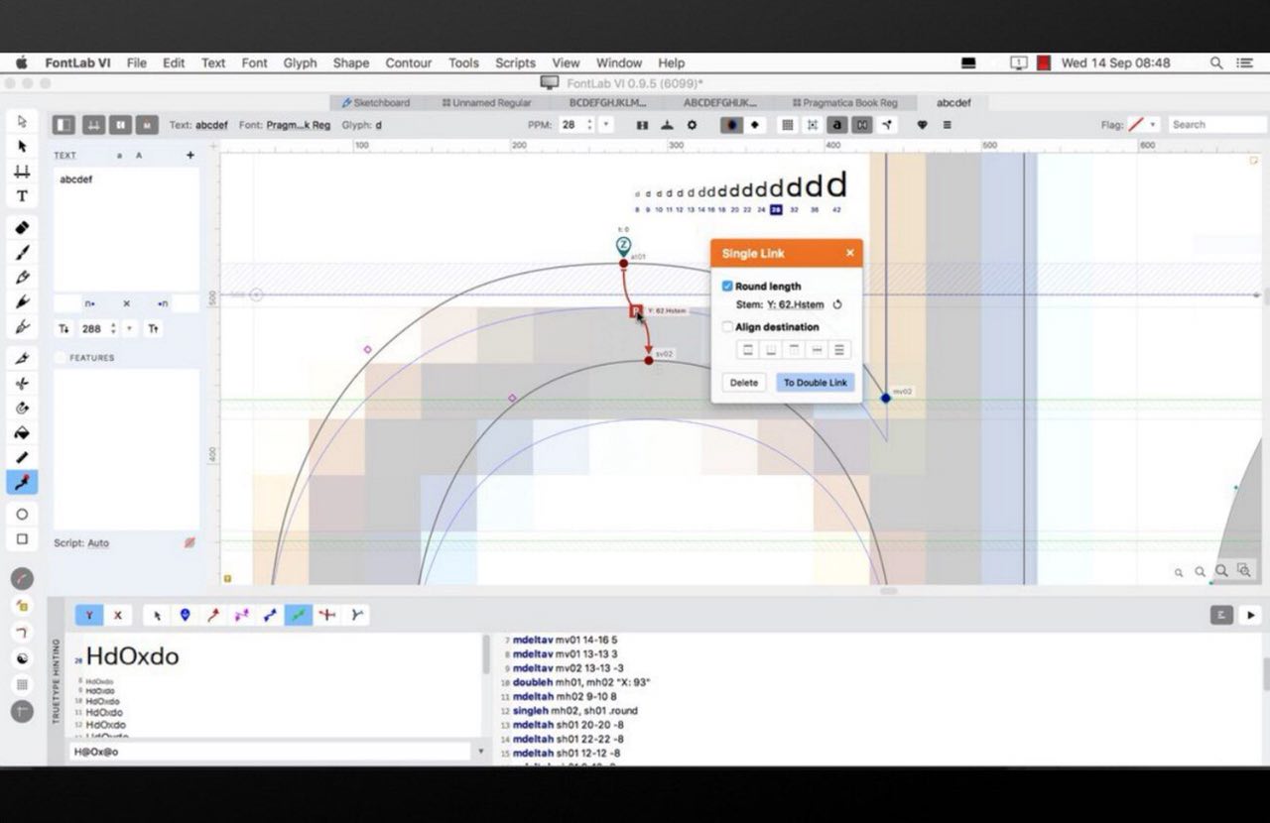This screenshot has height=823, width=1270.
Task: Click the TrueType hinting tool in left toolbar
Action: click(x=22, y=482)
